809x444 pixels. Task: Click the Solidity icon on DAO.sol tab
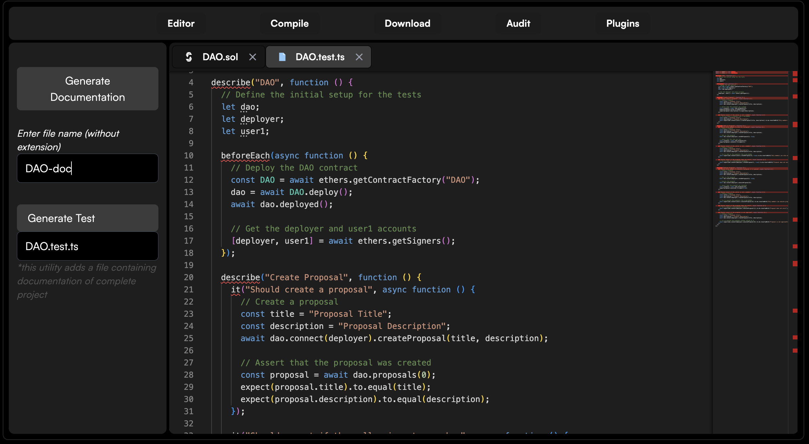(x=189, y=57)
